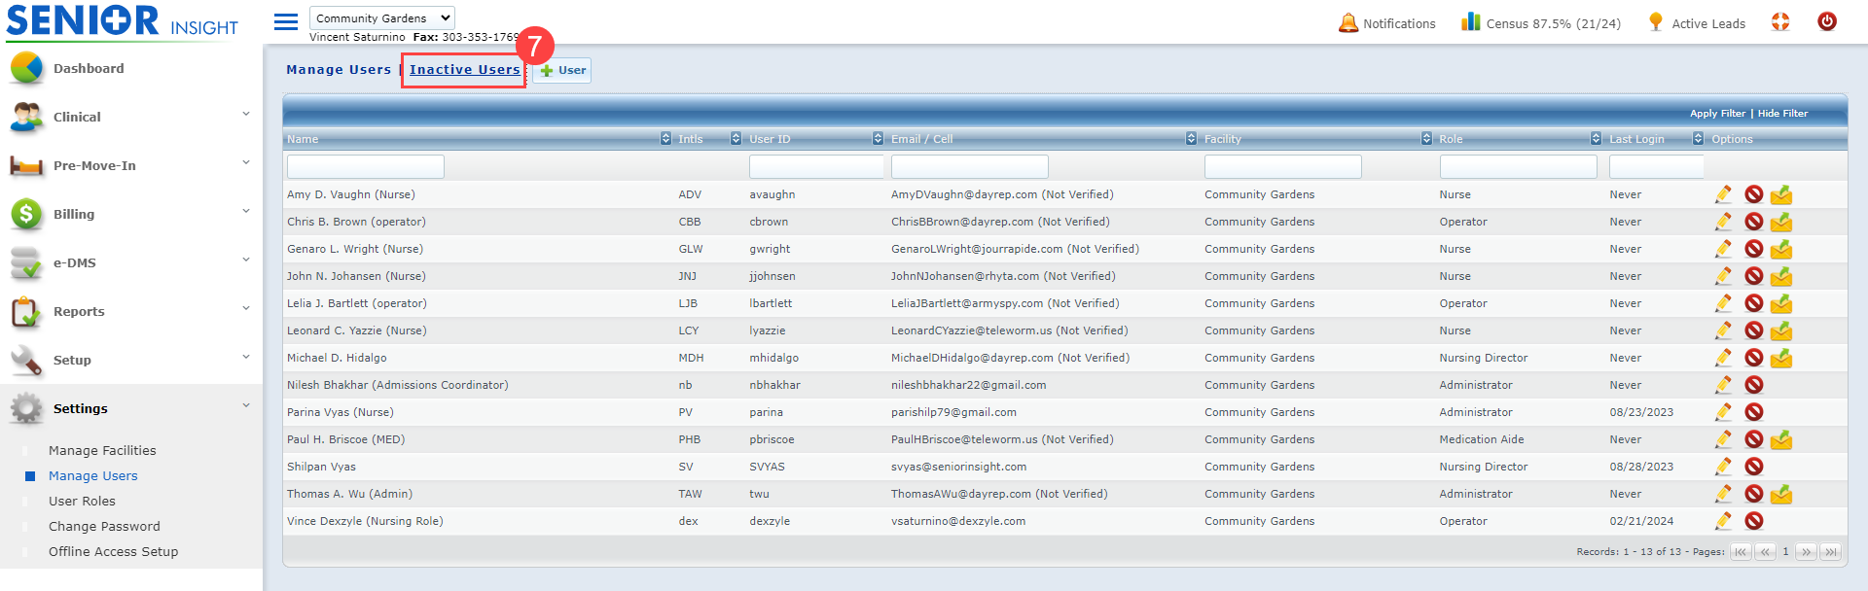Screen dimensions: 1868x591
Task: Select Manage Users submenu item
Action: tap(93, 475)
